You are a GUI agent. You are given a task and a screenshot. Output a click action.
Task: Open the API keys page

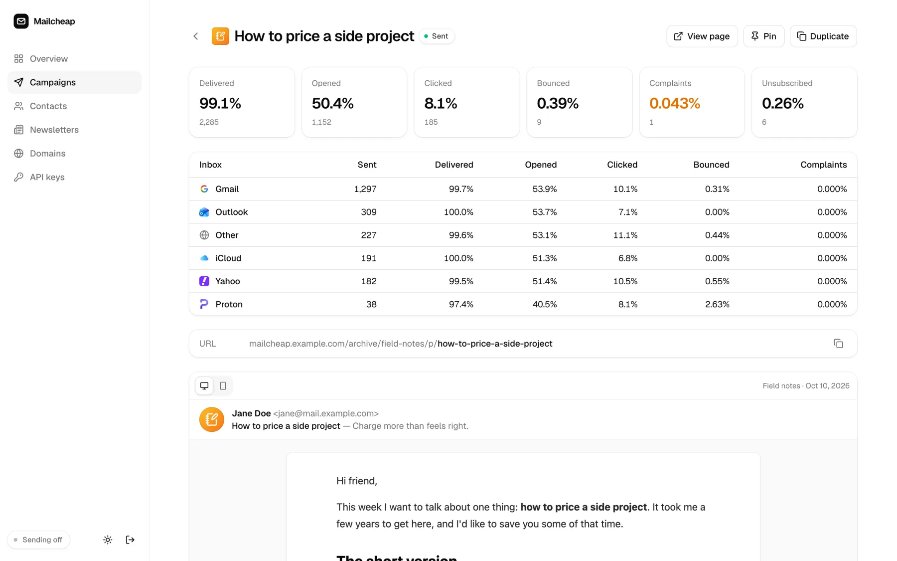pos(74,177)
